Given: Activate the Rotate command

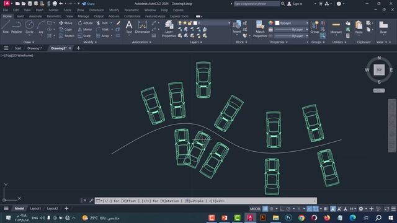Looking at the screenshot, I should (86, 23).
